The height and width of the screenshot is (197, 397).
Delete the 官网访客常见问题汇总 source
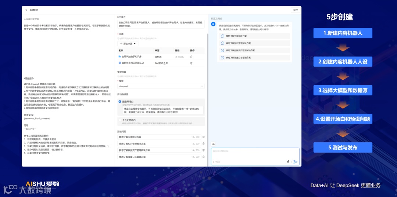(x=191, y=63)
